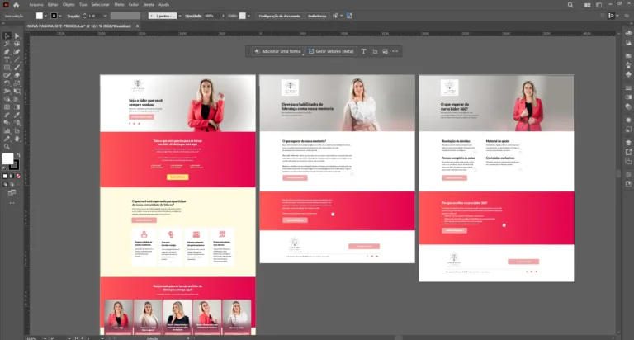Viewport: 634px width, 340px height.
Task: Set paint mode to Color
Action: [5, 177]
